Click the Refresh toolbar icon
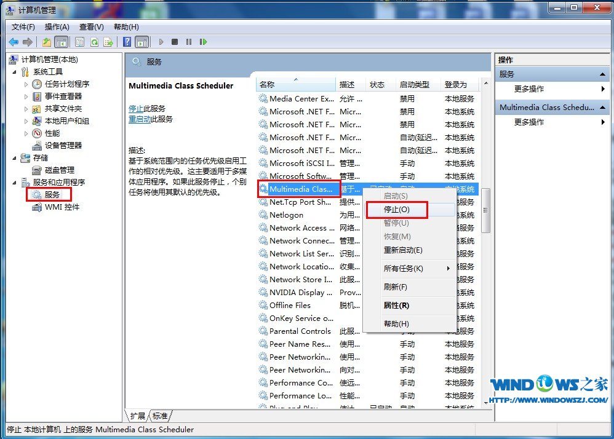The height and width of the screenshot is (439, 614). click(x=94, y=42)
